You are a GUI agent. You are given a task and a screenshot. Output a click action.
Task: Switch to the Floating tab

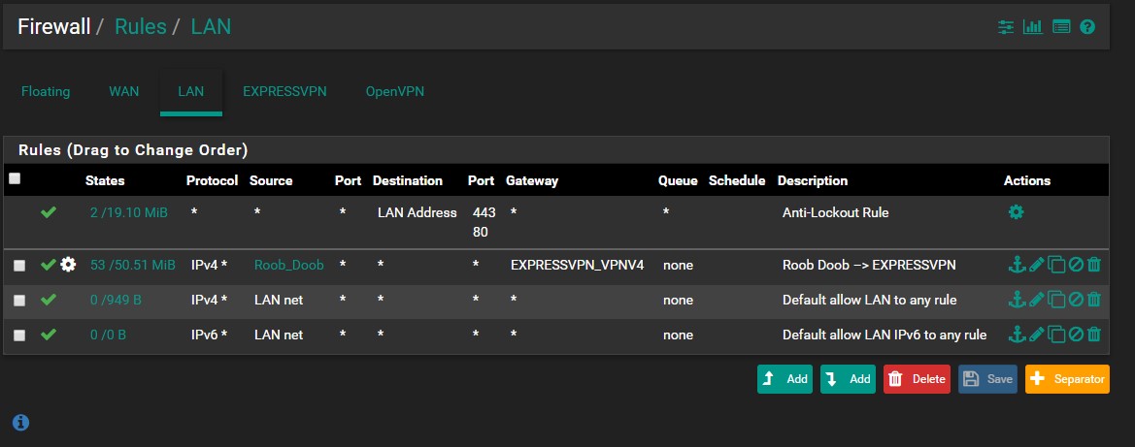coord(46,92)
